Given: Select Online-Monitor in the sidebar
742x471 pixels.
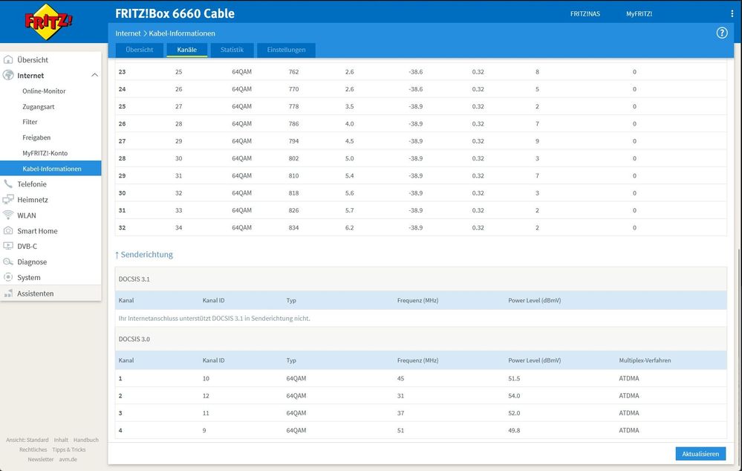Looking at the screenshot, I should [44, 91].
